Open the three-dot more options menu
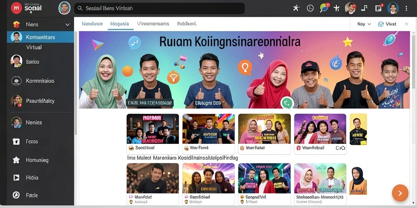The width and height of the screenshot is (417, 208). (x=406, y=9)
